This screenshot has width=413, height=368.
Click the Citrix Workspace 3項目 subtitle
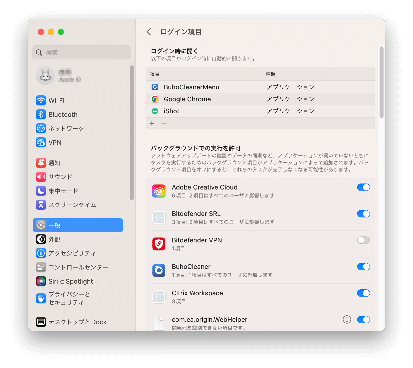pos(179,301)
